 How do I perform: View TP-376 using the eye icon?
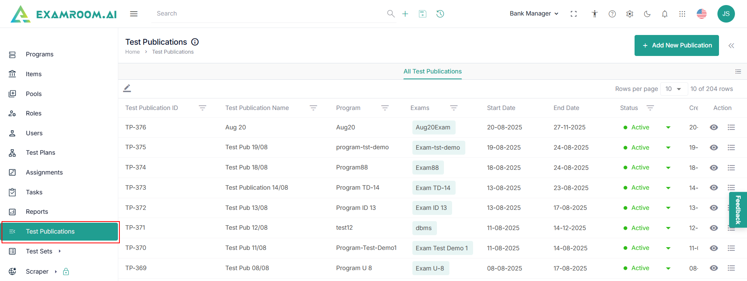pyautogui.click(x=714, y=127)
